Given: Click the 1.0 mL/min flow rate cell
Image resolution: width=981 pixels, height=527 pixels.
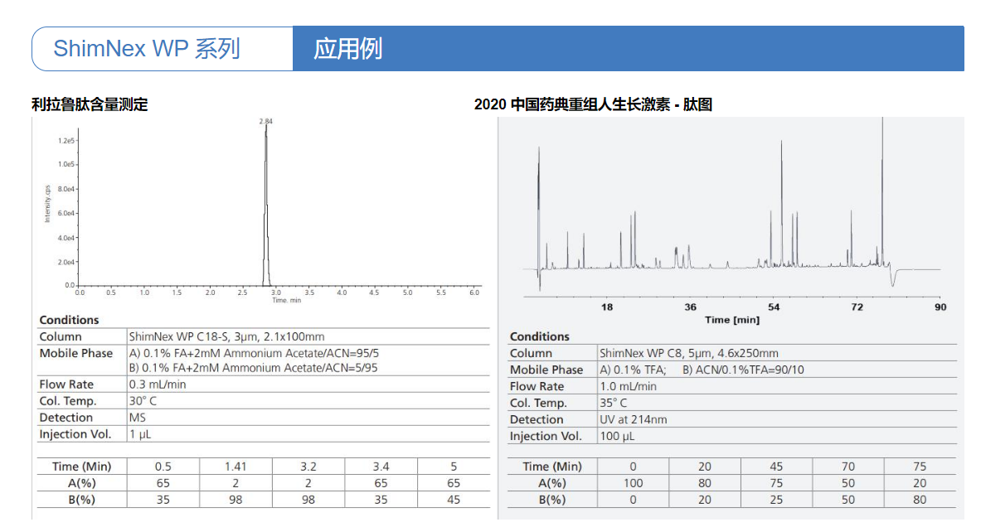Looking at the screenshot, I should [628, 386].
